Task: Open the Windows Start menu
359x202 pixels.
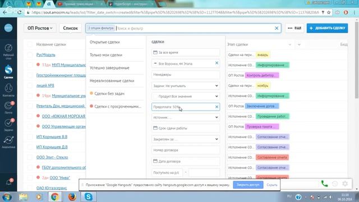Action: pos(7,197)
